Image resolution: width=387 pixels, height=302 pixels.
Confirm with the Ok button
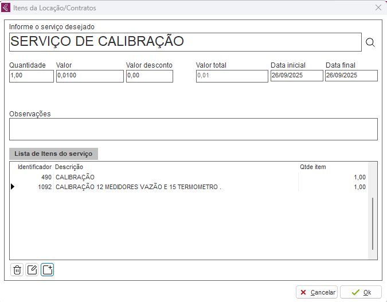(361, 292)
